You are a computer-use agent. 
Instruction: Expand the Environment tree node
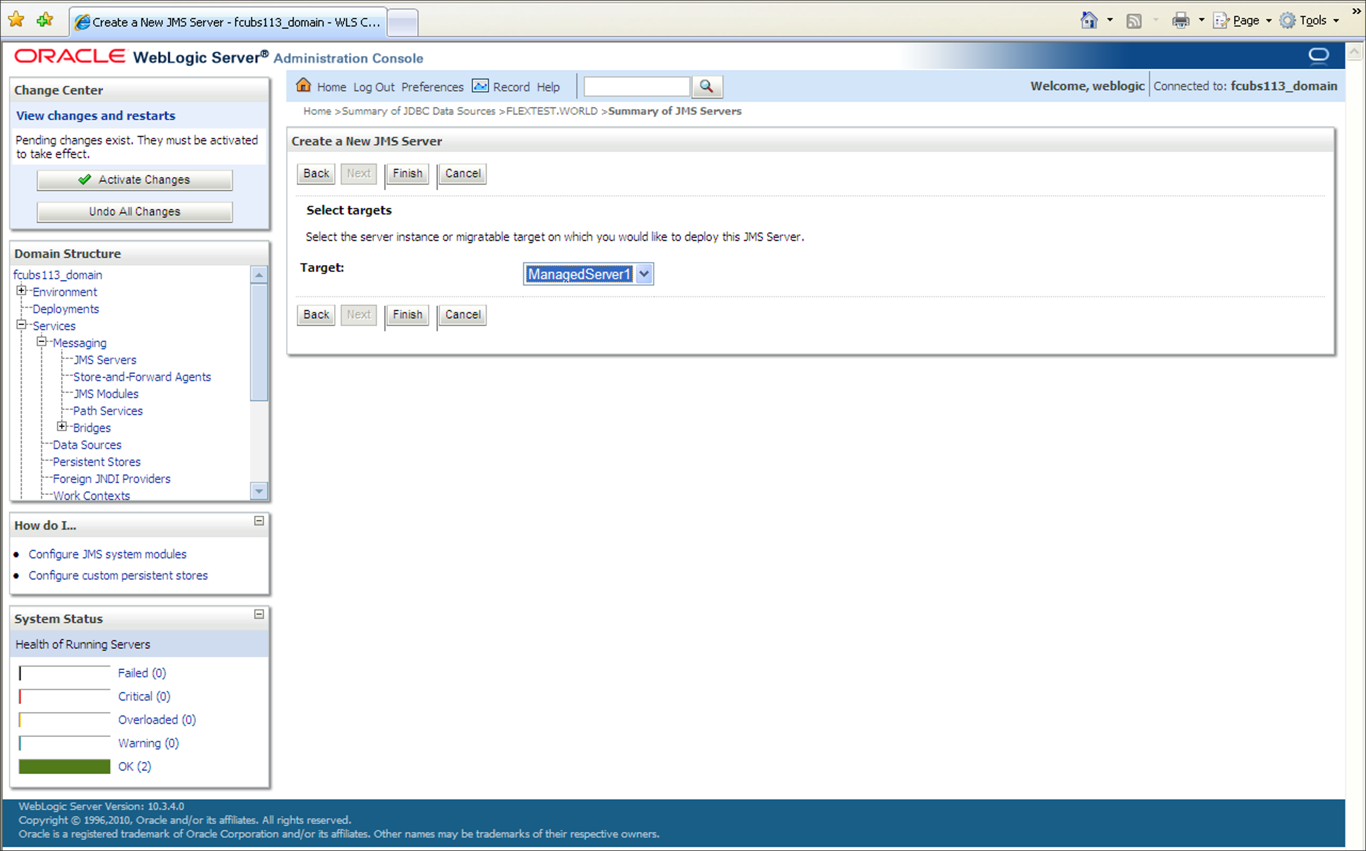(x=21, y=291)
